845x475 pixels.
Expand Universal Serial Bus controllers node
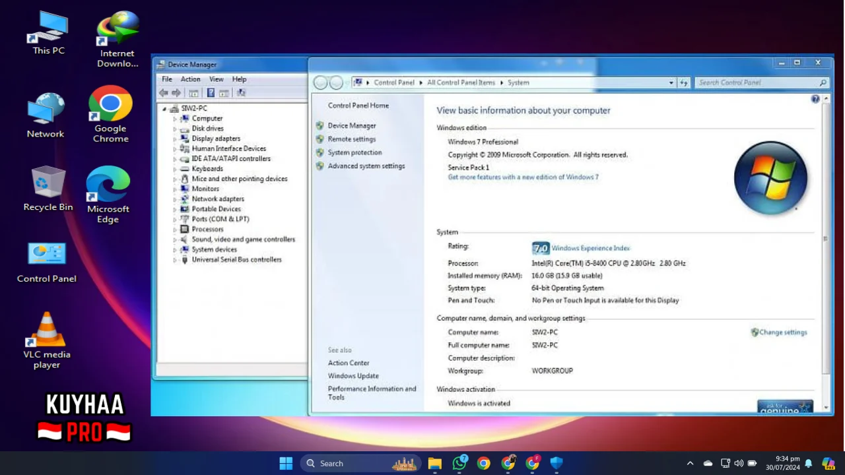point(175,259)
